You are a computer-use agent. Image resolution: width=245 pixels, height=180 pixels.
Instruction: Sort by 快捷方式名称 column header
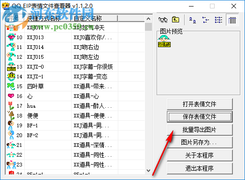tap(48, 18)
